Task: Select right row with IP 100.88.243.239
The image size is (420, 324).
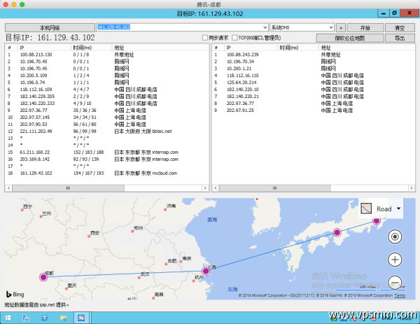Action: pyautogui.click(x=314, y=55)
